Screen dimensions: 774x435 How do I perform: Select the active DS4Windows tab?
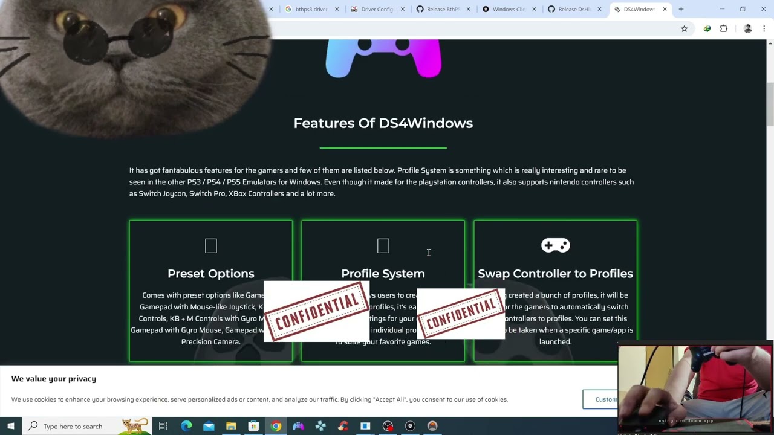pyautogui.click(x=639, y=9)
